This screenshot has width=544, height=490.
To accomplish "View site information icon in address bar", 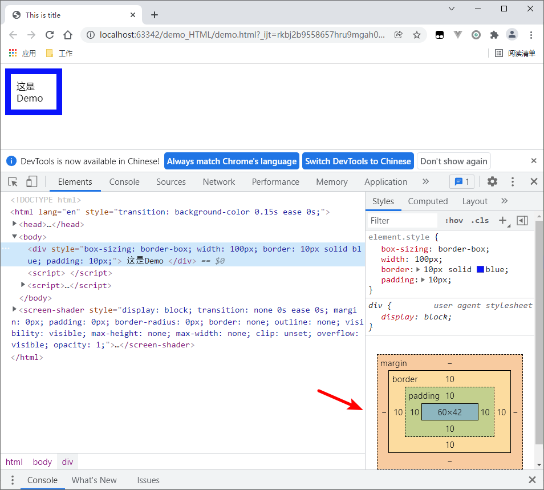I will (91, 35).
